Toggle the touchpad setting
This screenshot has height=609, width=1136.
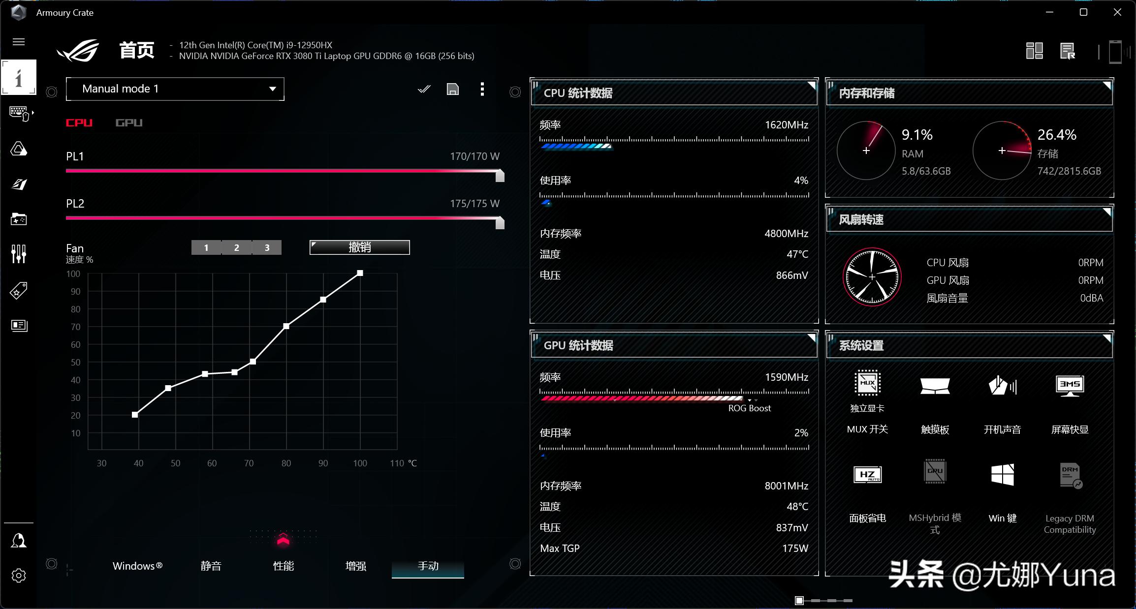(935, 386)
